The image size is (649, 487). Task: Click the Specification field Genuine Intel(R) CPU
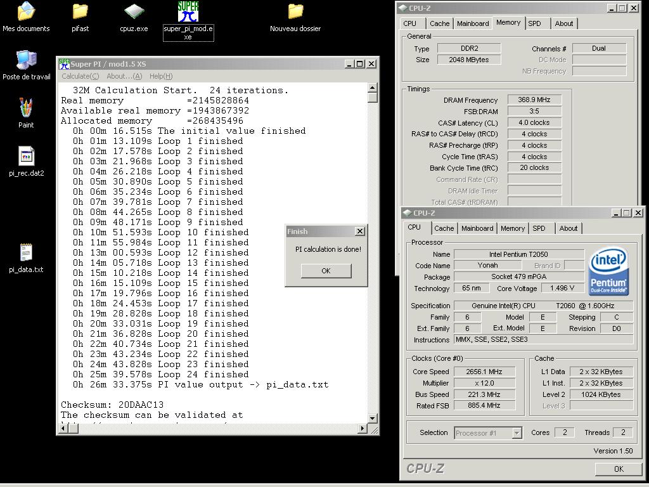pyautogui.click(x=543, y=306)
